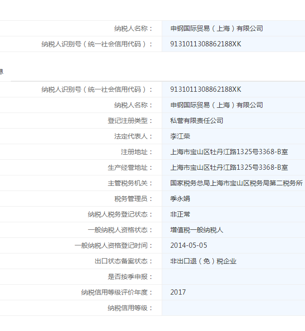
Task: Select the credit evaluation year 2017
Action: (x=178, y=292)
